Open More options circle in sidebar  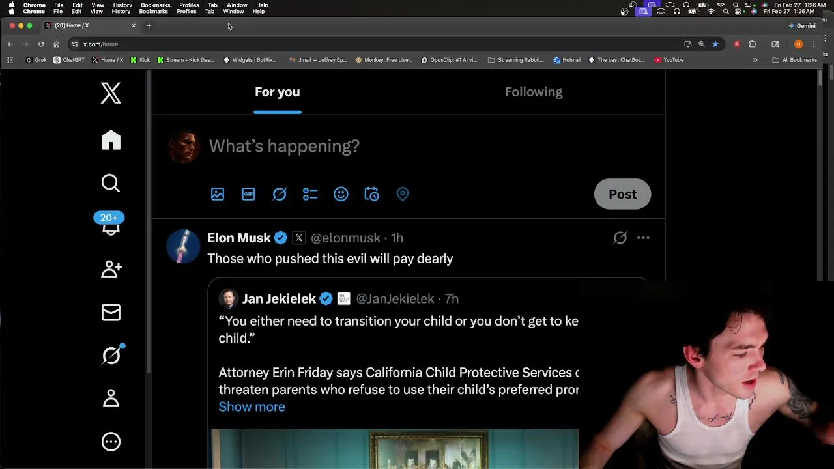tap(111, 442)
